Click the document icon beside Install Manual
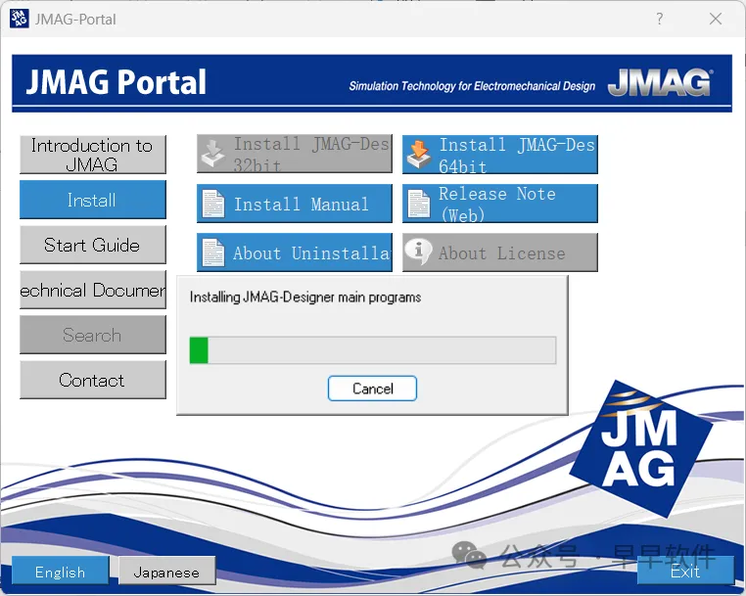 213,204
